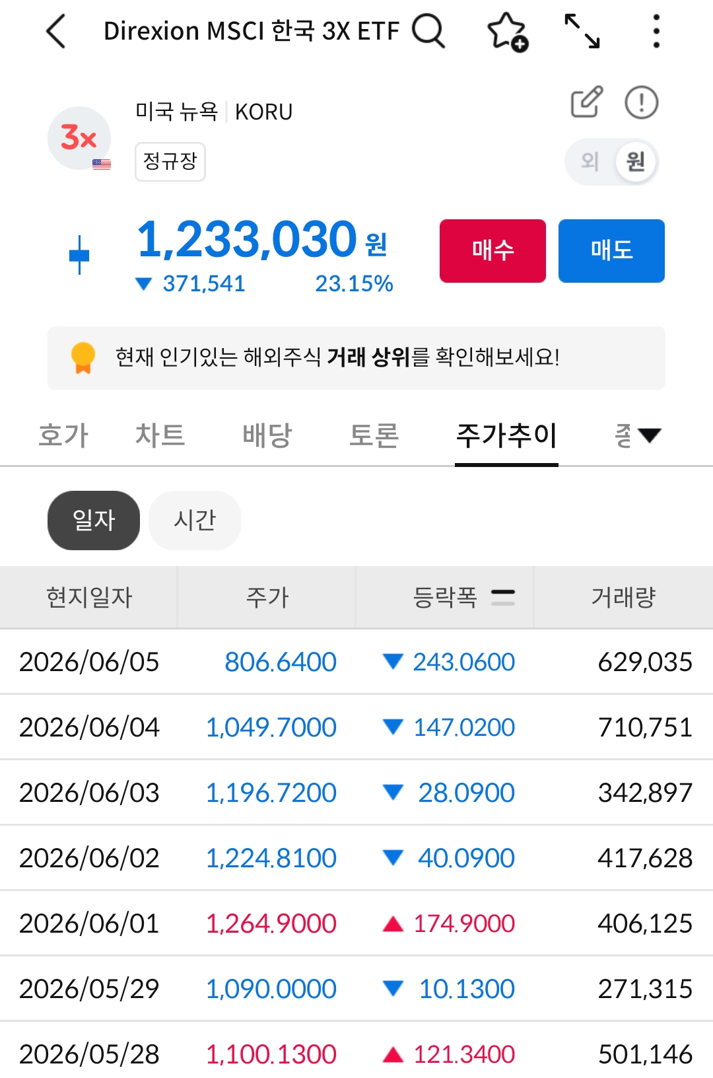Tap price 1,090.0000
Image resolution: width=713 pixels, height=1078 pixels.
tap(271, 989)
